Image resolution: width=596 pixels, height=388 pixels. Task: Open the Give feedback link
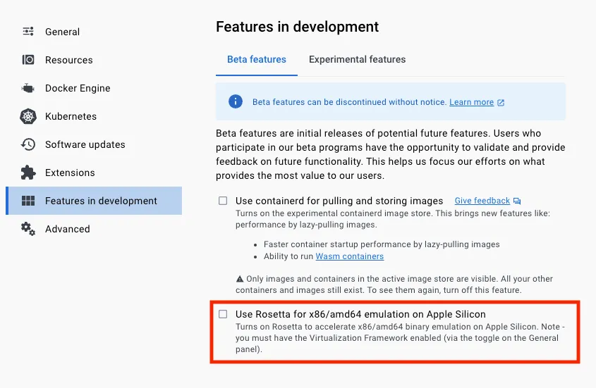coord(482,201)
